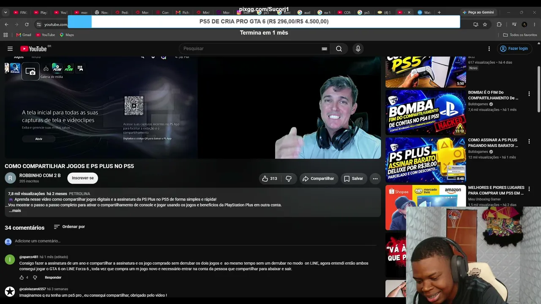Open BOMBA! É O FIM Do video title
This screenshot has height=304, width=541.
493,95
